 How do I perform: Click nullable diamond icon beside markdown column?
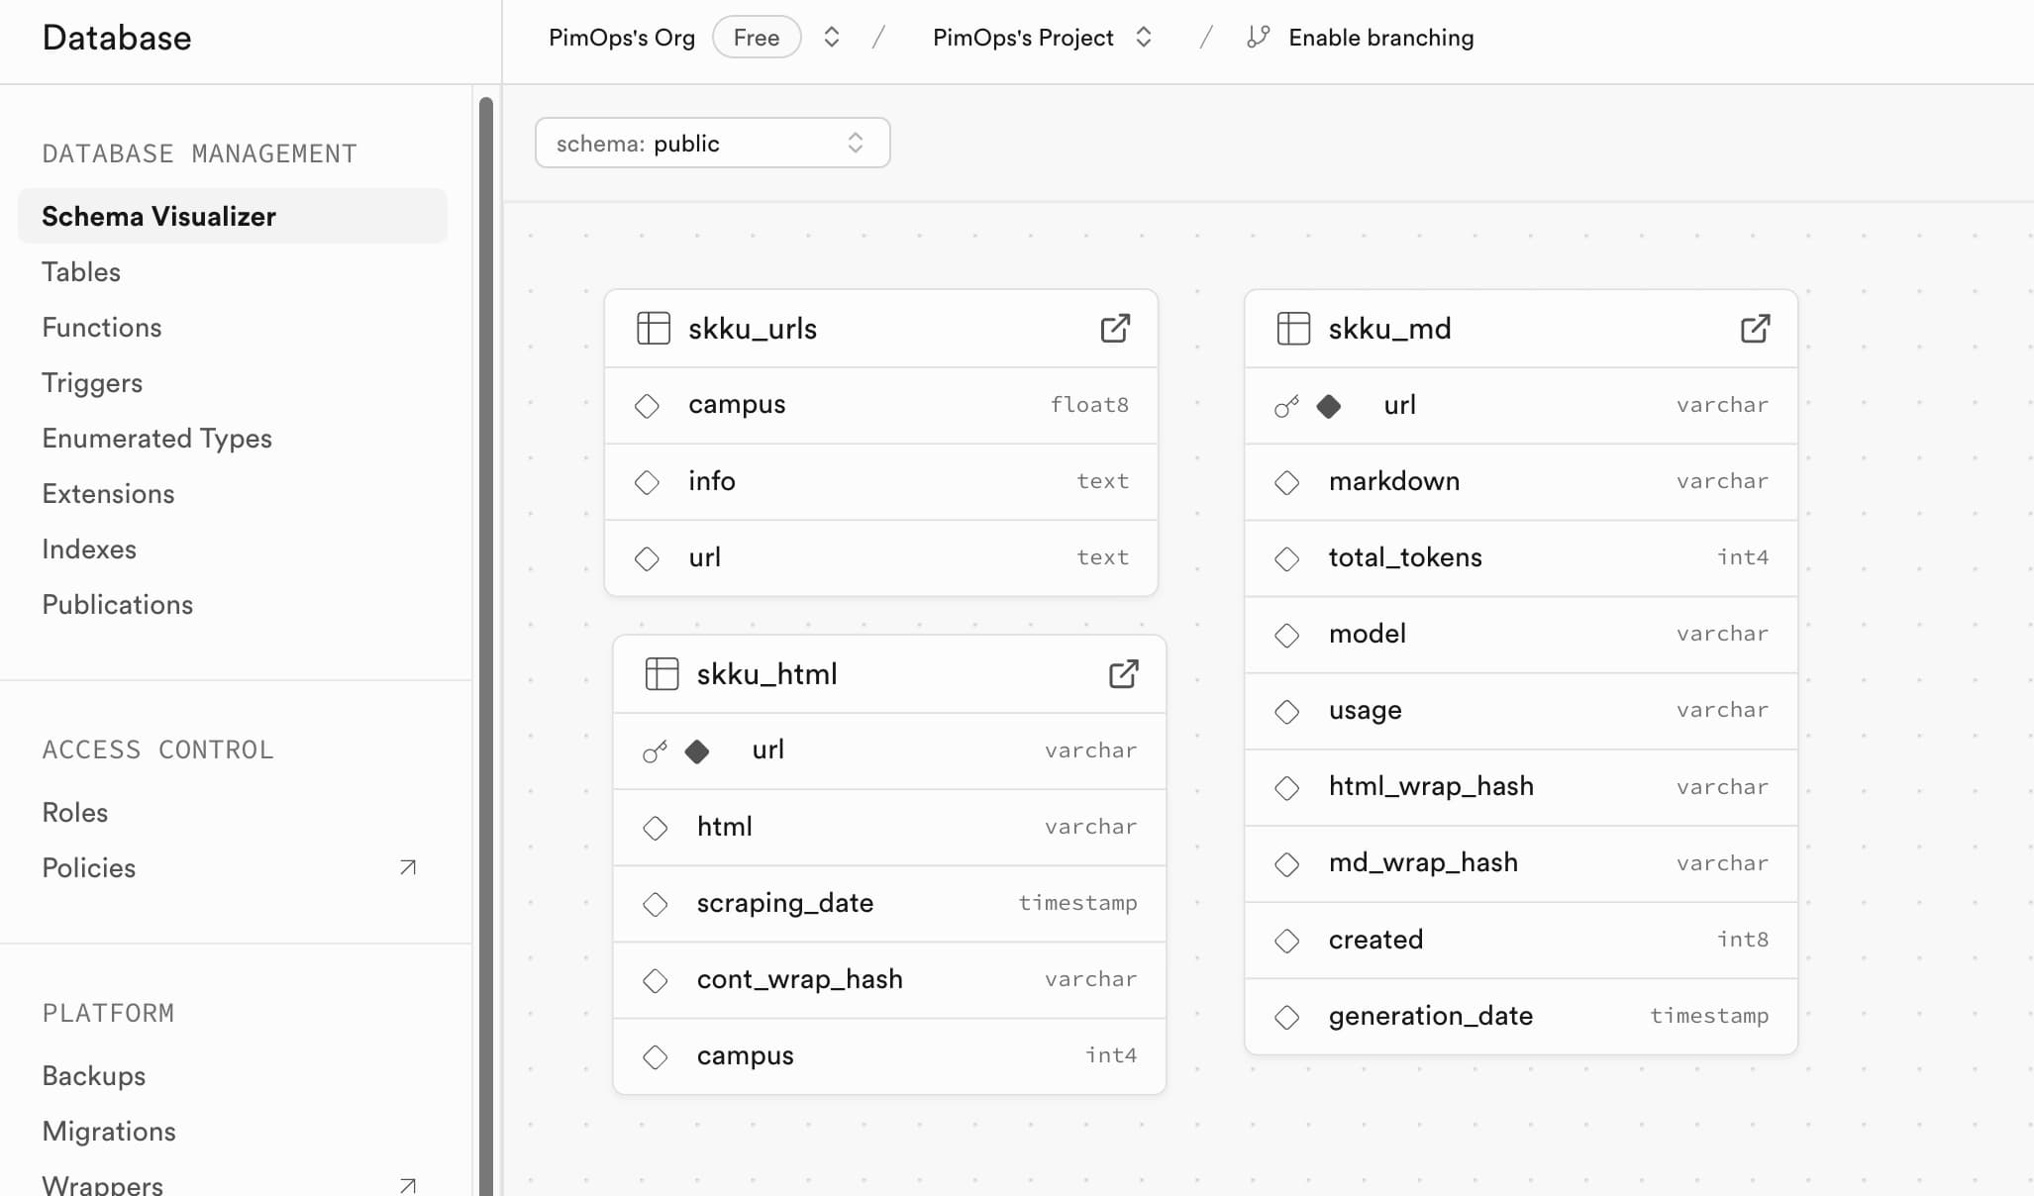click(1286, 482)
